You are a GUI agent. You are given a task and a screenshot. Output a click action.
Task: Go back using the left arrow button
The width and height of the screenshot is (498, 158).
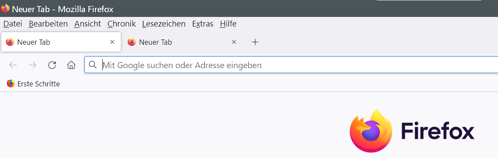pos(13,65)
